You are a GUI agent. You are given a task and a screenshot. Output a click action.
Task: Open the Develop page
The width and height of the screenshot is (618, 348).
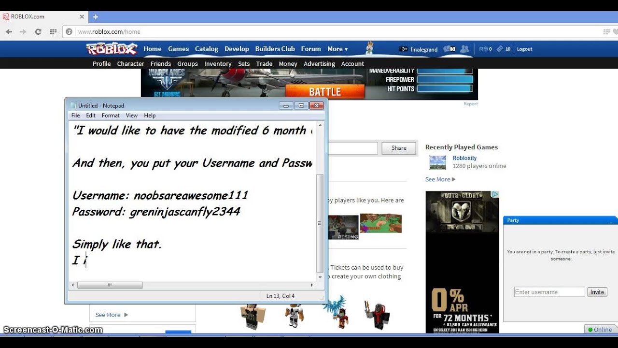(237, 49)
